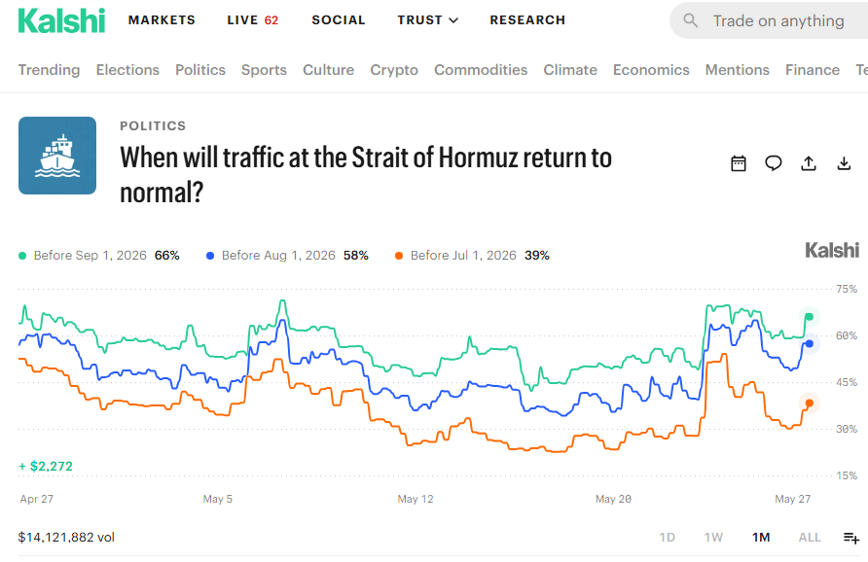
Task: Open the calendar icon beside the market title
Action: click(x=739, y=163)
